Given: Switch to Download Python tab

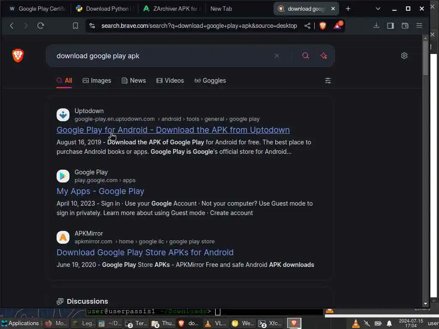Looking at the screenshot, I should tap(105, 9).
